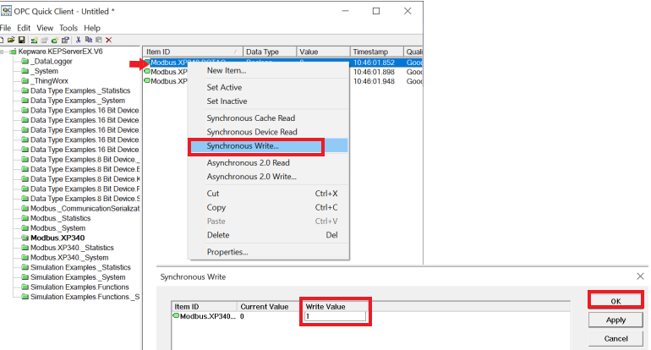Click the Write Value input field
The width and height of the screenshot is (651, 350).
[x=336, y=316]
